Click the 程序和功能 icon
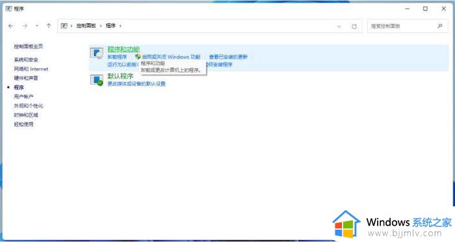Screen dimensions: 455x242 click(97, 53)
